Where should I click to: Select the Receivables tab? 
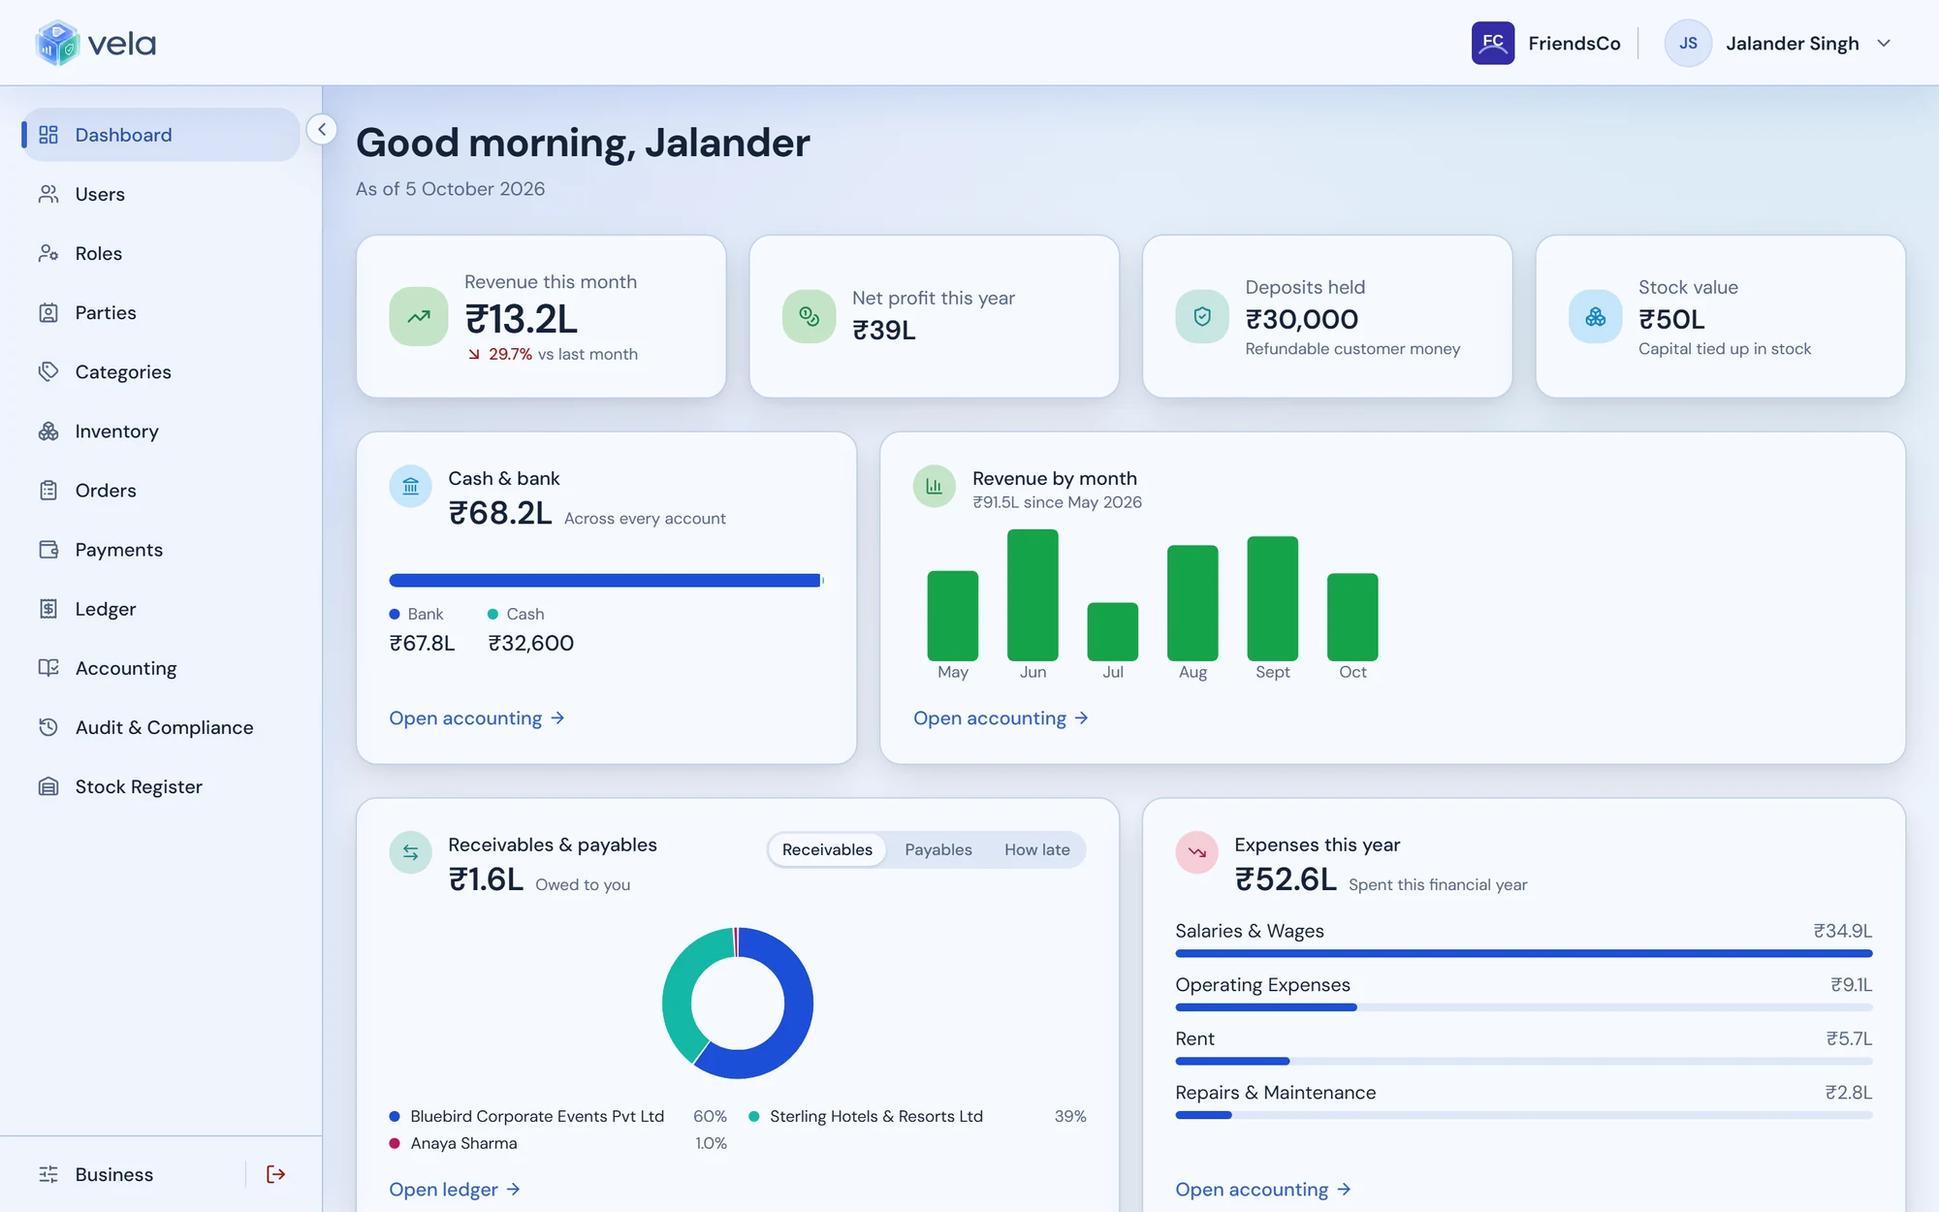[x=827, y=849]
